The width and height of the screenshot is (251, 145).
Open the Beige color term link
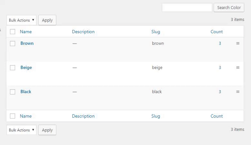(26, 67)
